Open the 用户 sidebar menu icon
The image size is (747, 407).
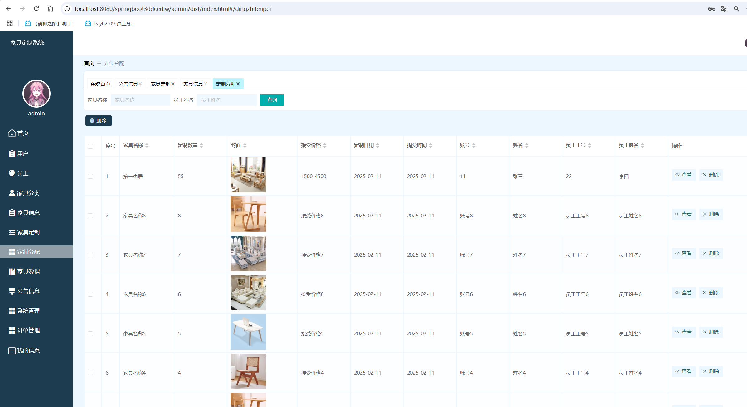pos(12,154)
